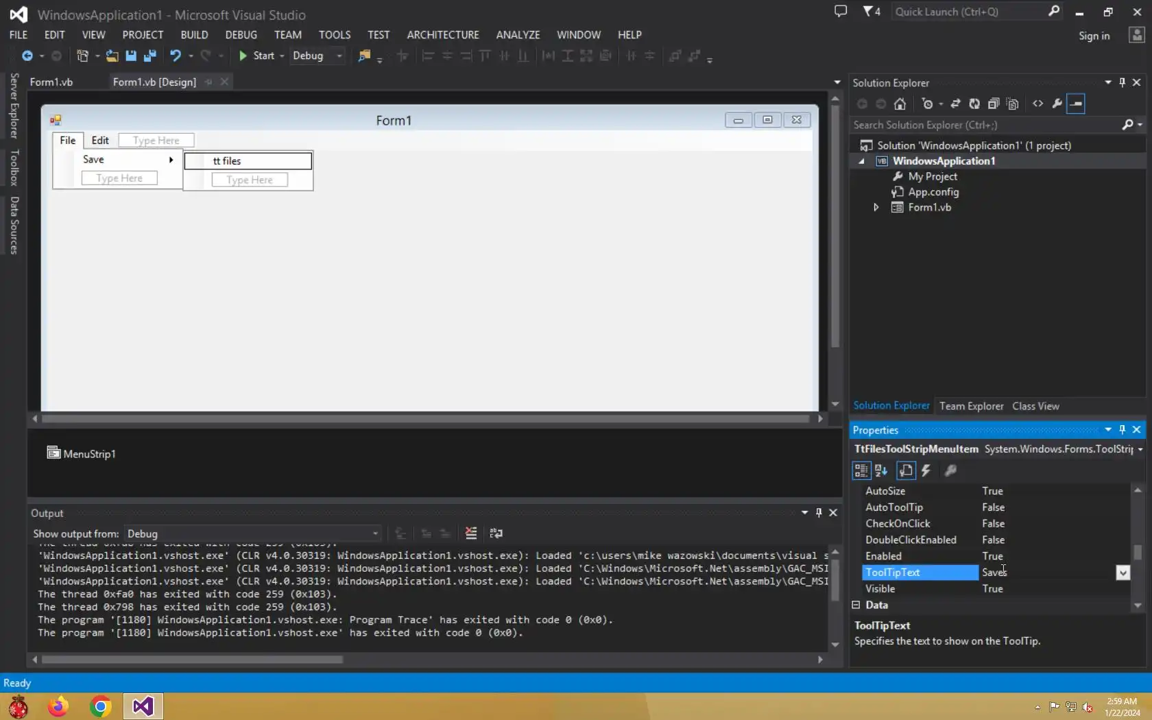
Task: Click the Pending Changes Filter icon
Action: [x=928, y=104]
